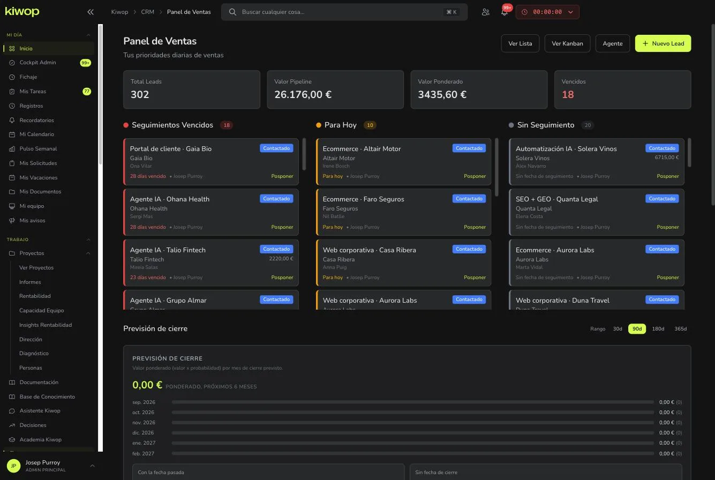Click the Mi equipo monitor icon
This screenshot has width=715, height=480.
pyautogui.click(x=12, y=206)
